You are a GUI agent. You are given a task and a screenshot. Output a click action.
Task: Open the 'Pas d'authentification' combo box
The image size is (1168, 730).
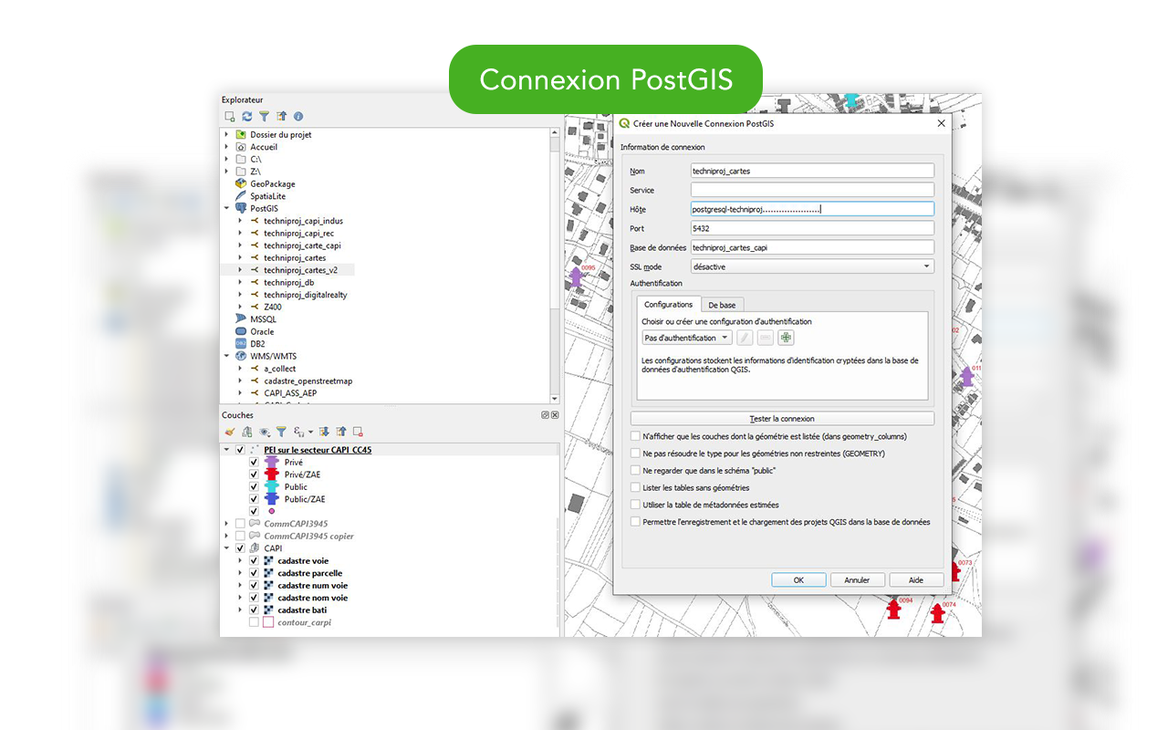click(x=687, y=338)
